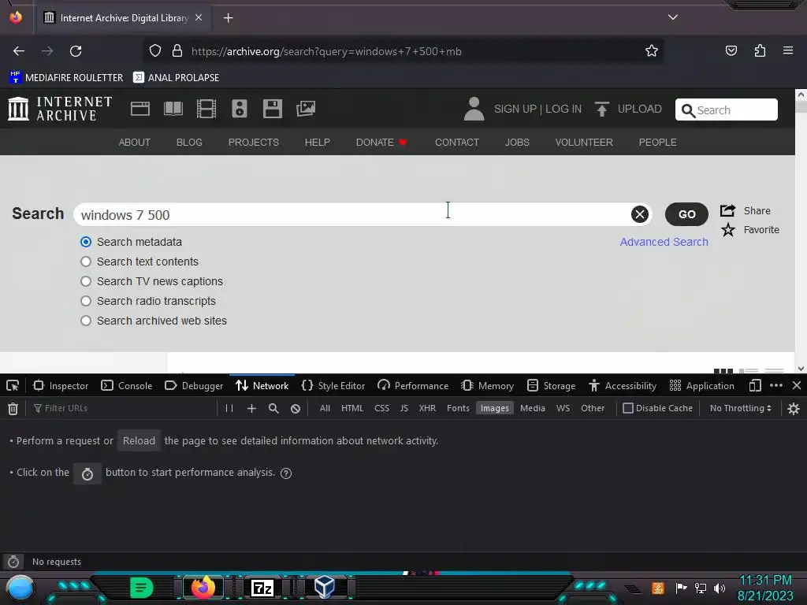
Task: Open the Firefox hamburger menu
Action: point(788,50)
